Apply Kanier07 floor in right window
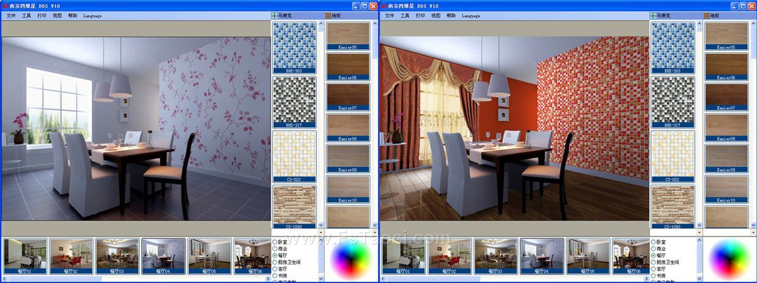The height and width of the screenshot is (283, 757). [726, 96]
